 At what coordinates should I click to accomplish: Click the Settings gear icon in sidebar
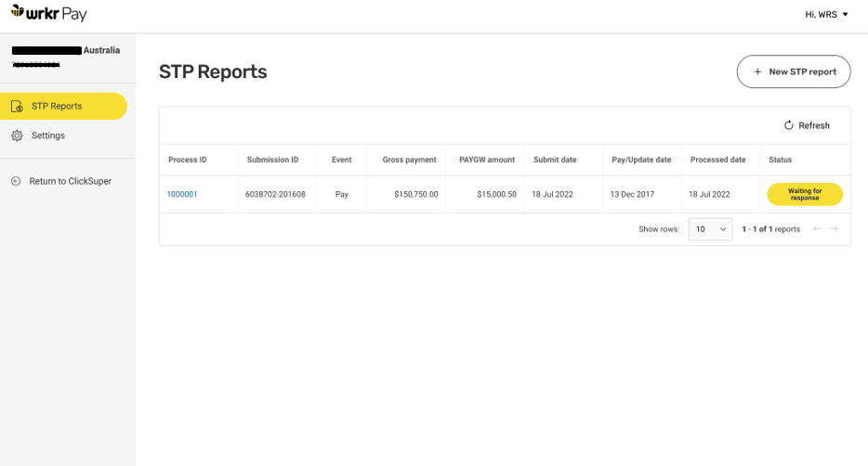[17, 136]
